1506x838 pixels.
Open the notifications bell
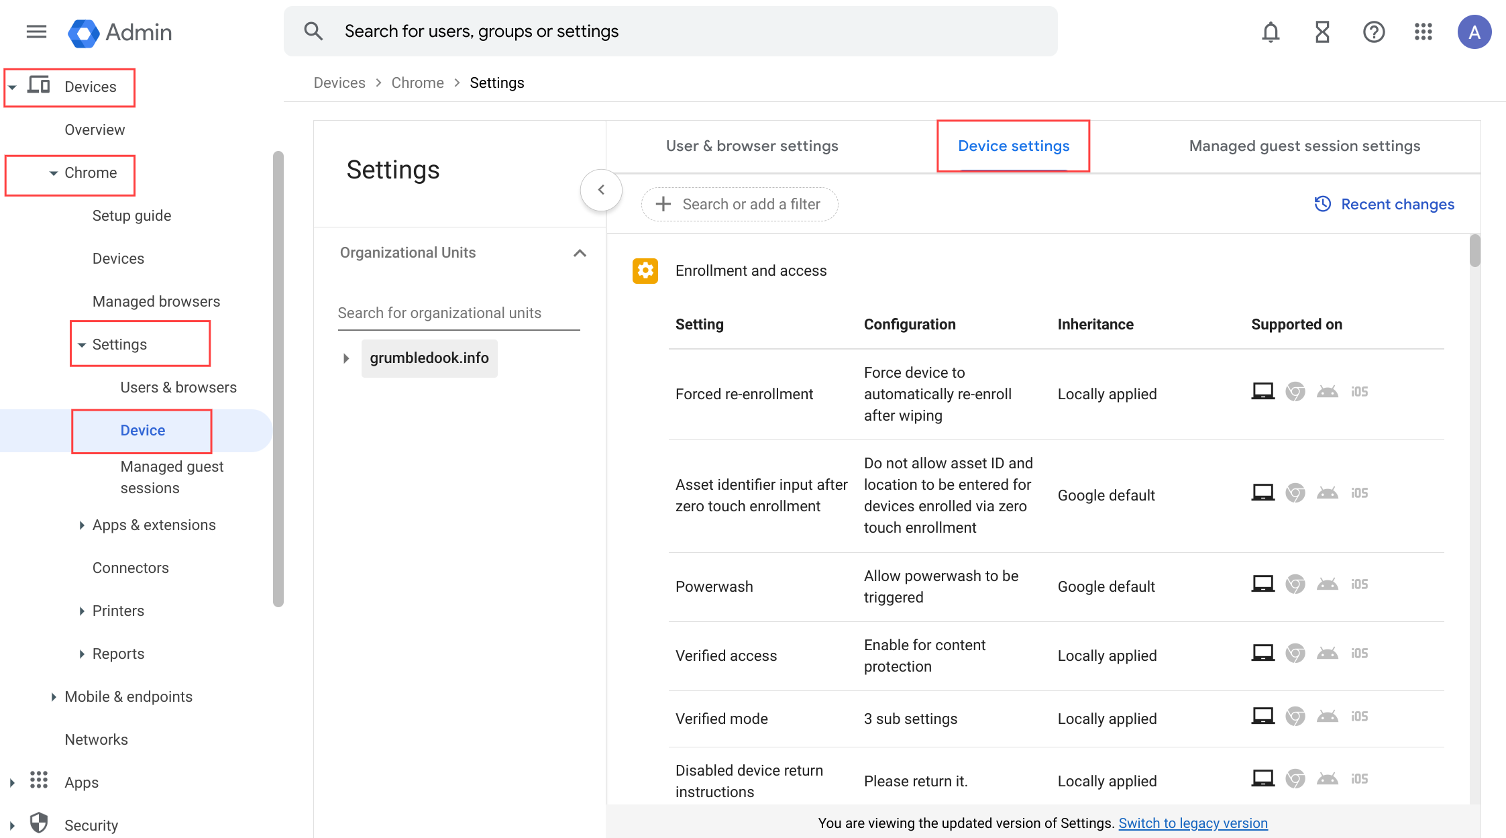coord(1271,32)
